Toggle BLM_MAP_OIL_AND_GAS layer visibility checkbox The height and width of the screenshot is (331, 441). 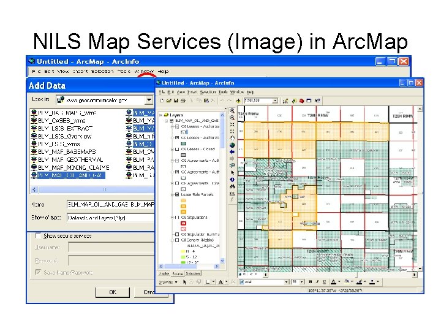pyautogui.click(x=171, y=121)
